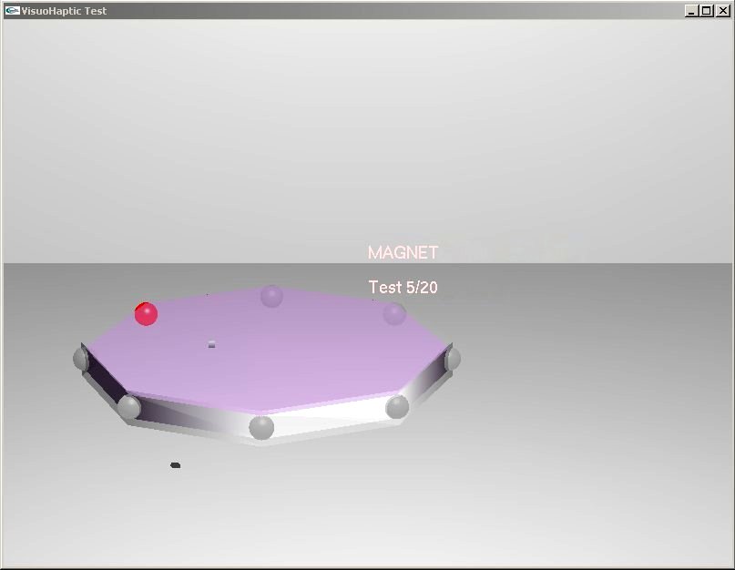Viewport: 735px width, 570px height.
Task: Click the gray sphere on the lower-right platform edge
Action: [395, 408]
